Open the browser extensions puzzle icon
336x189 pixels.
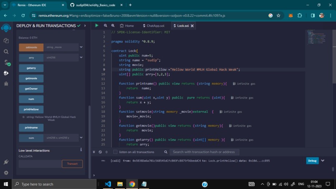tap(300, 15)
